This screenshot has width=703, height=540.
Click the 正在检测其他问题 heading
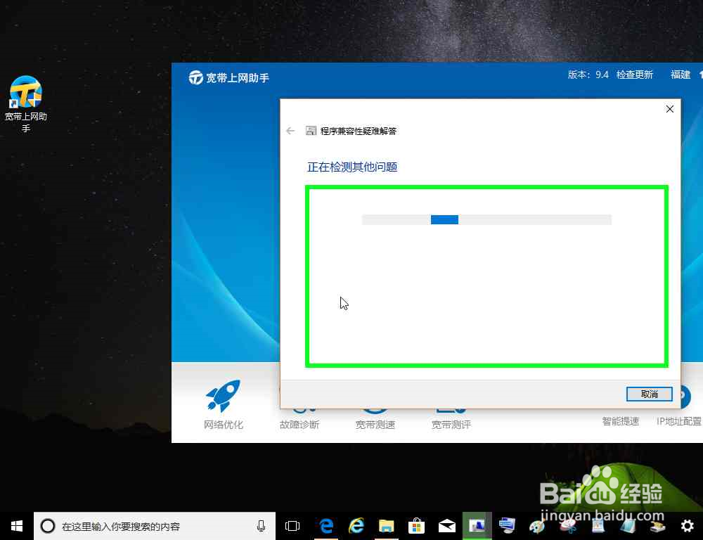point(352,167)
